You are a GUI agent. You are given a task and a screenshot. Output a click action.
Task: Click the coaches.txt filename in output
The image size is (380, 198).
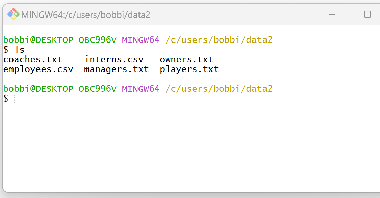tap(33, 60)
